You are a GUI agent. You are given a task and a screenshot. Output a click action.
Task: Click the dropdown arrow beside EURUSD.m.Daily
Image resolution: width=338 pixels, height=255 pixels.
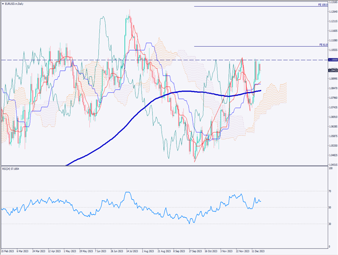[2, 3]
